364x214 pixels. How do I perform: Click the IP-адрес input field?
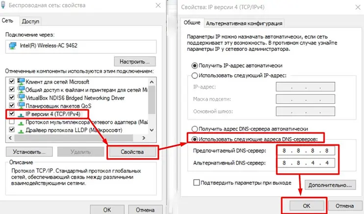pos(305,87)
